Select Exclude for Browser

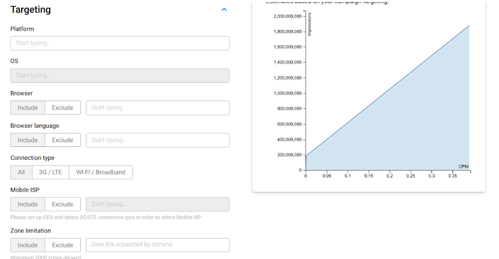coord(62,108)
